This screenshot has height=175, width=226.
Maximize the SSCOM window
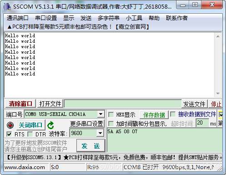click(195, 5)
